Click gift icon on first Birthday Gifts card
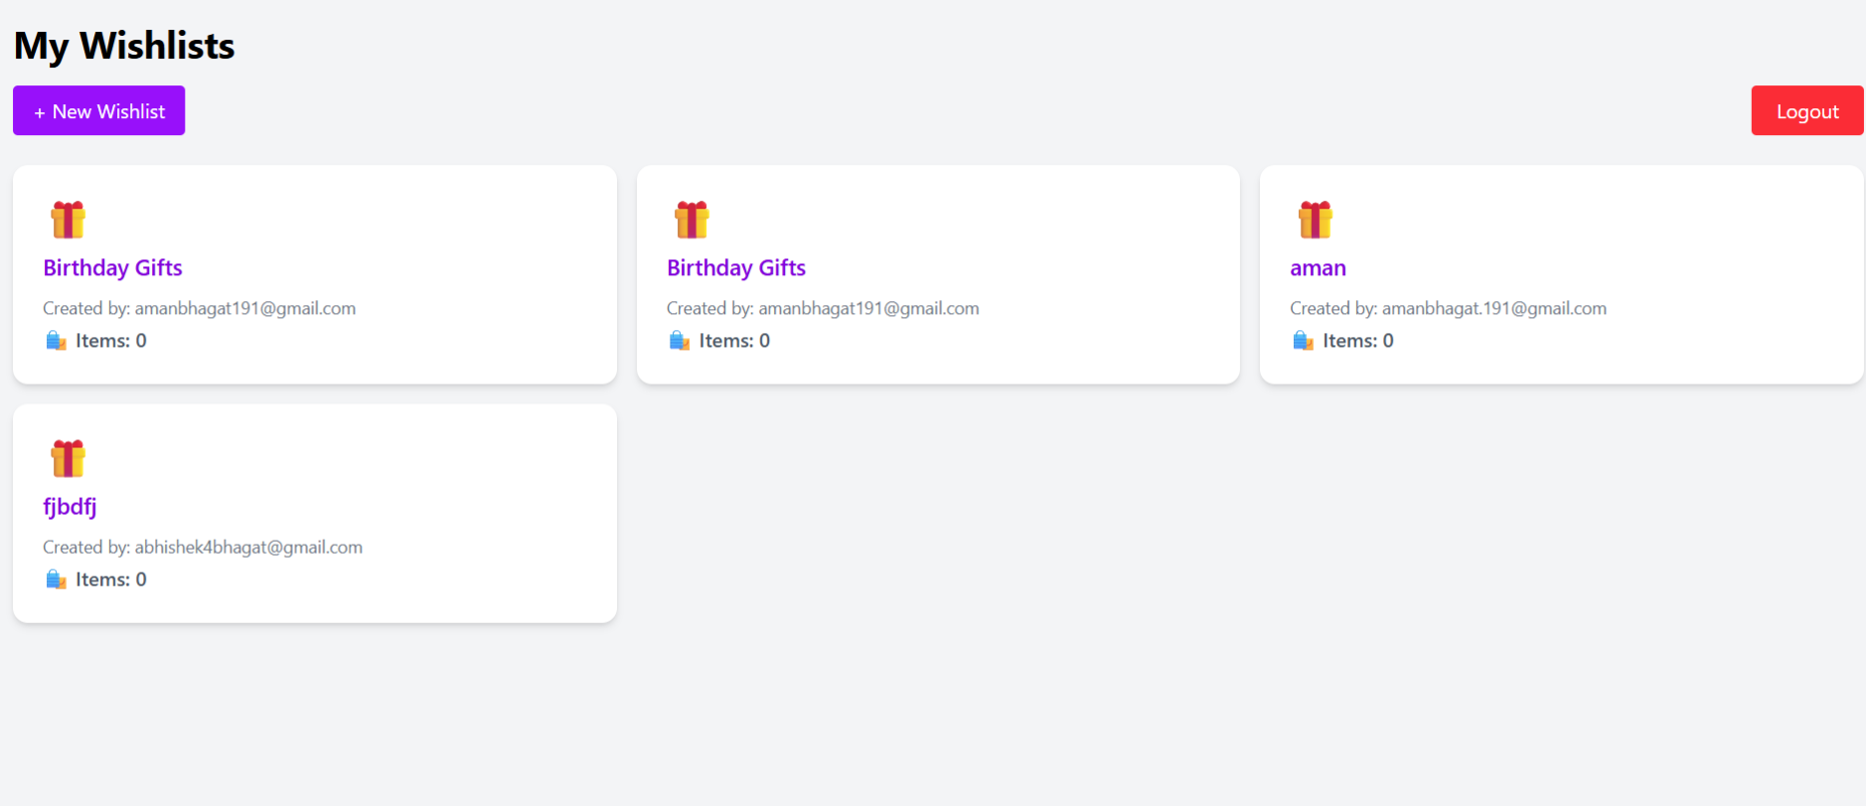 click(69, 220)
